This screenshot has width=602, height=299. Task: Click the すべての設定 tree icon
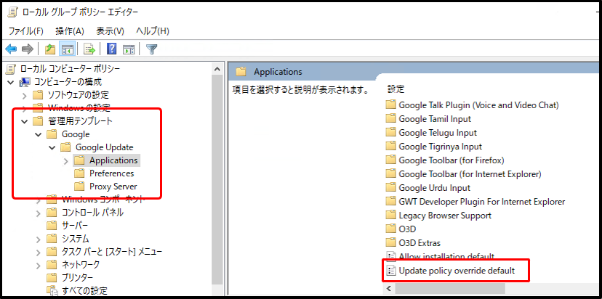(x=52, y=290)
